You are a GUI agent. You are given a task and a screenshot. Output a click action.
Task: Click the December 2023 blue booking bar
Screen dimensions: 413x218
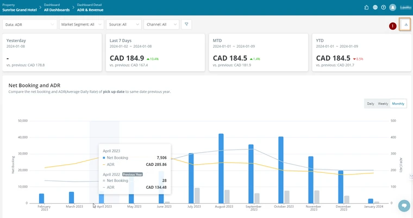click(341, 187)
